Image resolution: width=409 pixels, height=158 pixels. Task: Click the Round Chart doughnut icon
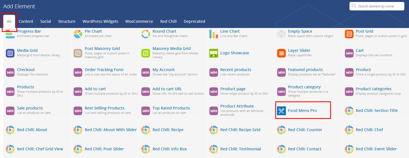tap(146, 34)
